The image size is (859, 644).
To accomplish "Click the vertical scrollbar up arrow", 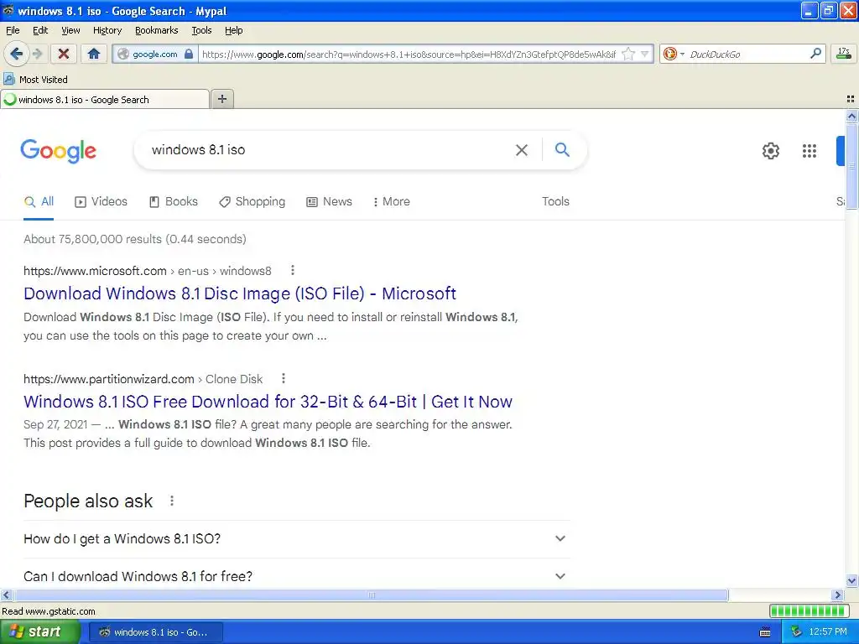I will [x=851, y=116].
